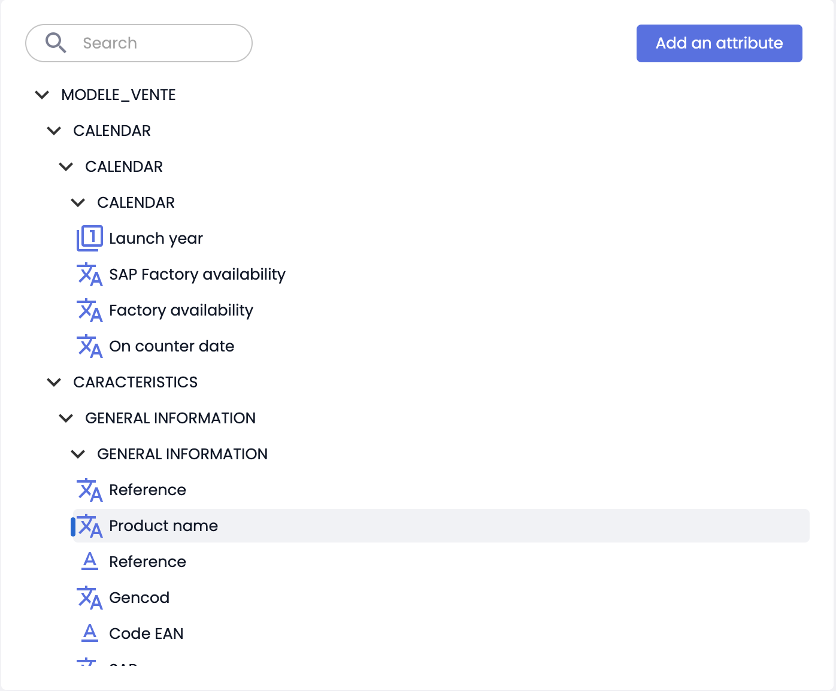
Task: Collapse the CARACTERISTICS section chevron
Action: [x=54, y=382]
